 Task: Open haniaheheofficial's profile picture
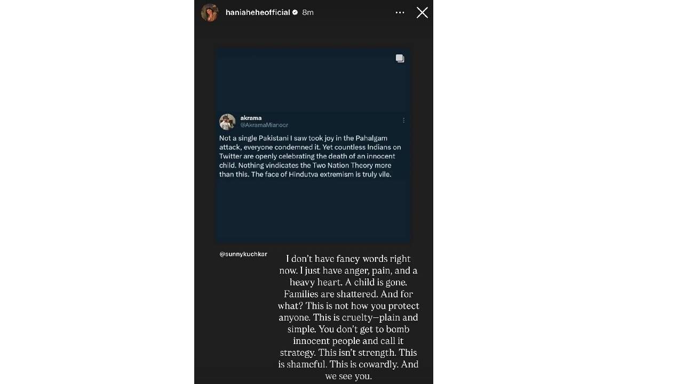pyautogui.click(x=210, y=12)
